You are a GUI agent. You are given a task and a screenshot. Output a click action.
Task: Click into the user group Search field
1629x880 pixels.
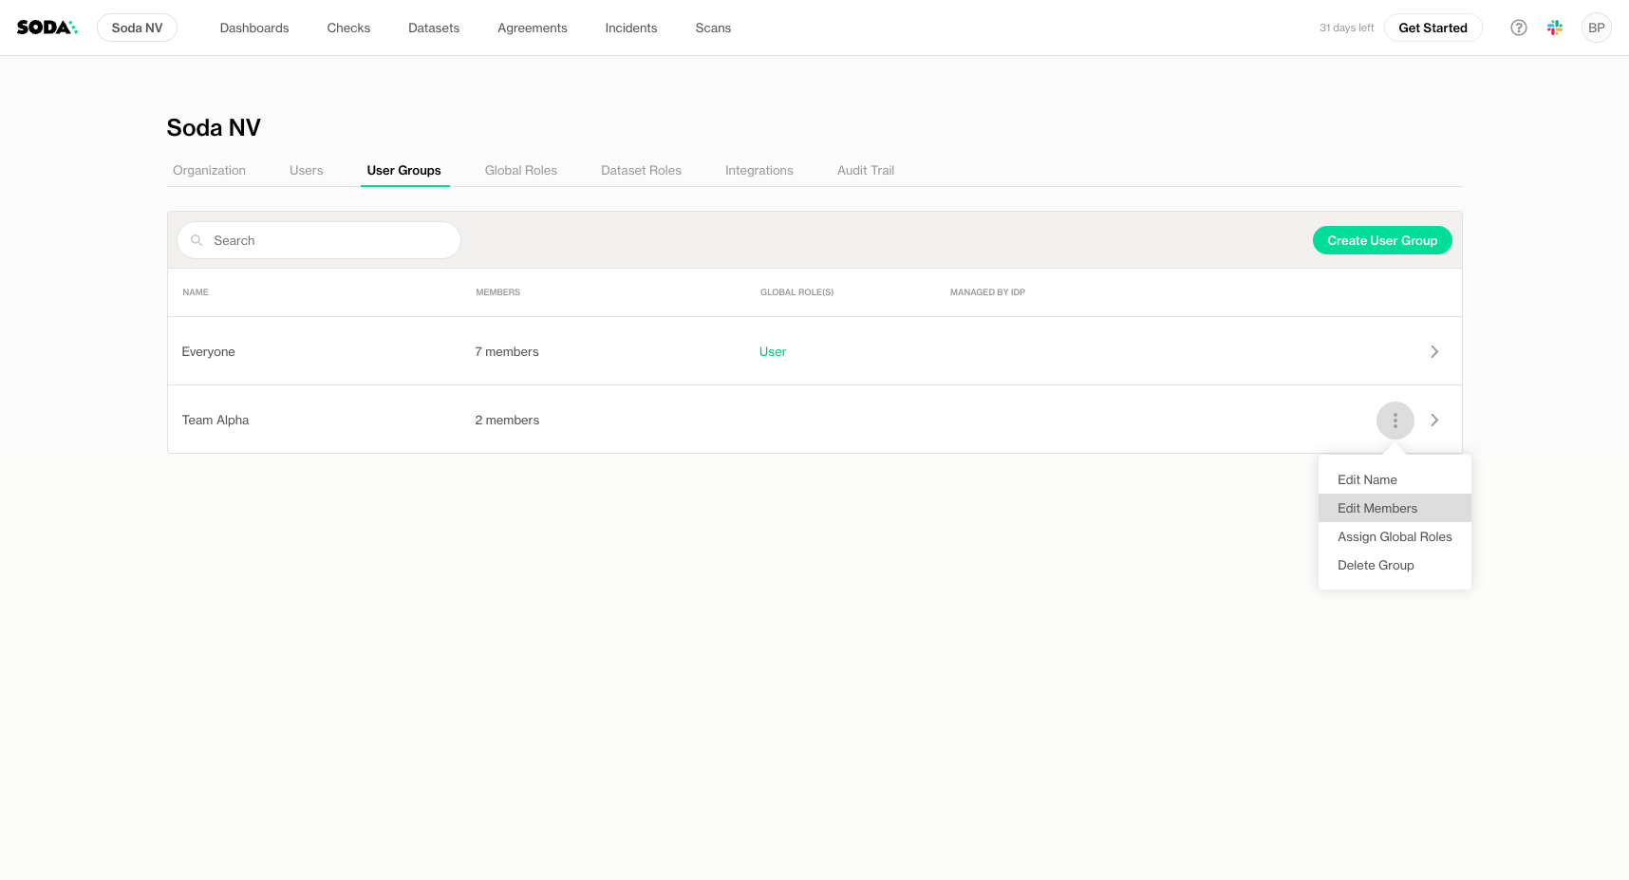coord(328,241)
